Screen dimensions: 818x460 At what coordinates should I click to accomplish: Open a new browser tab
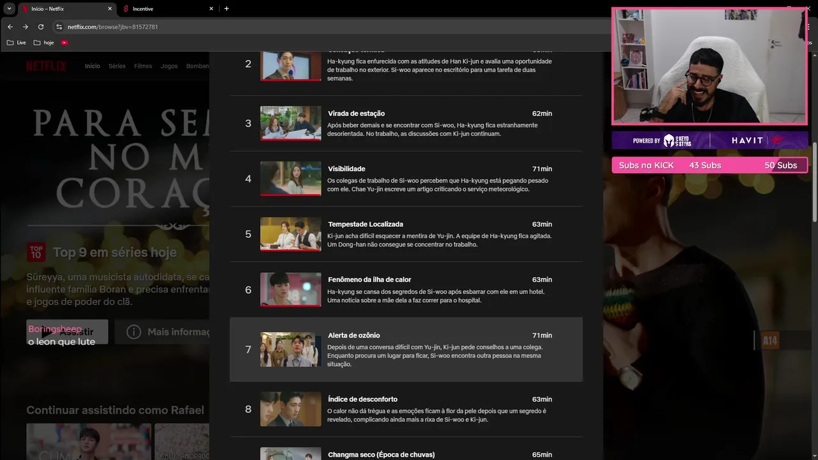click(x=226, y=9)
